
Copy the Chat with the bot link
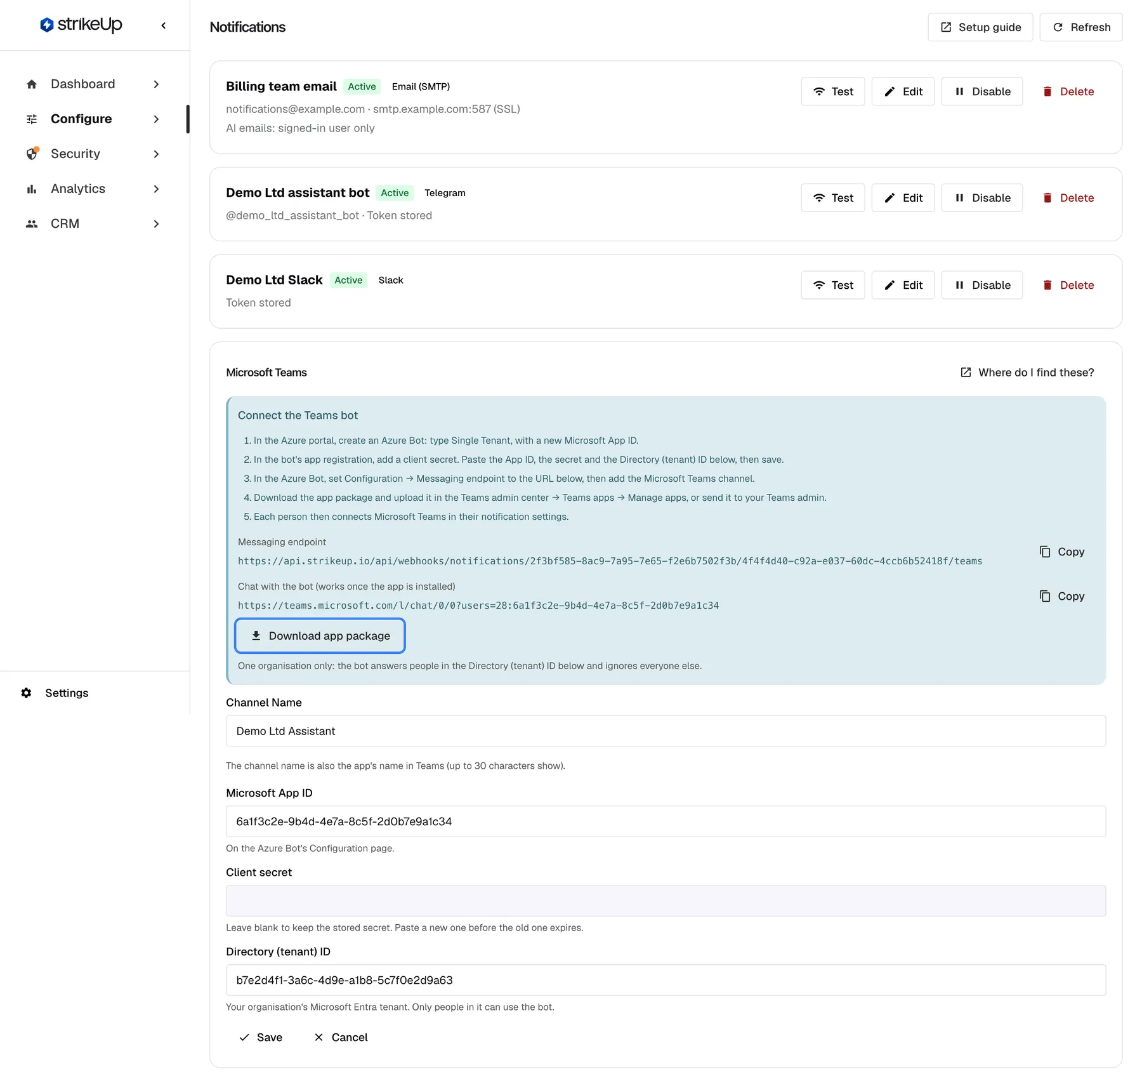1062,596
